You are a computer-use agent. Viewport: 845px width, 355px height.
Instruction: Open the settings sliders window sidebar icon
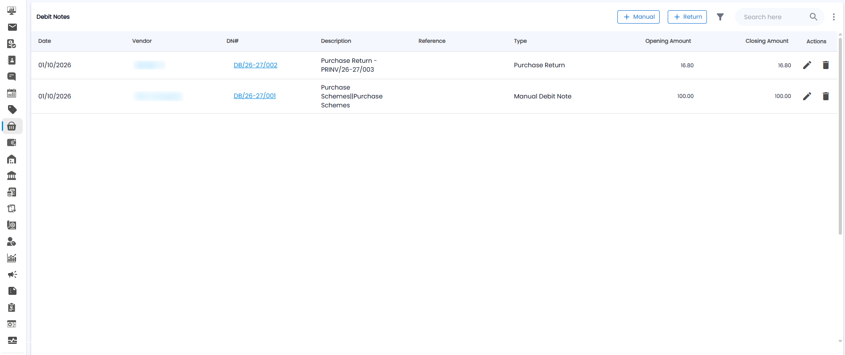[x=12, y=324]
